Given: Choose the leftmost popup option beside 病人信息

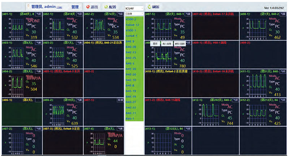Looking at the screenshot, I should pos(155,44).
